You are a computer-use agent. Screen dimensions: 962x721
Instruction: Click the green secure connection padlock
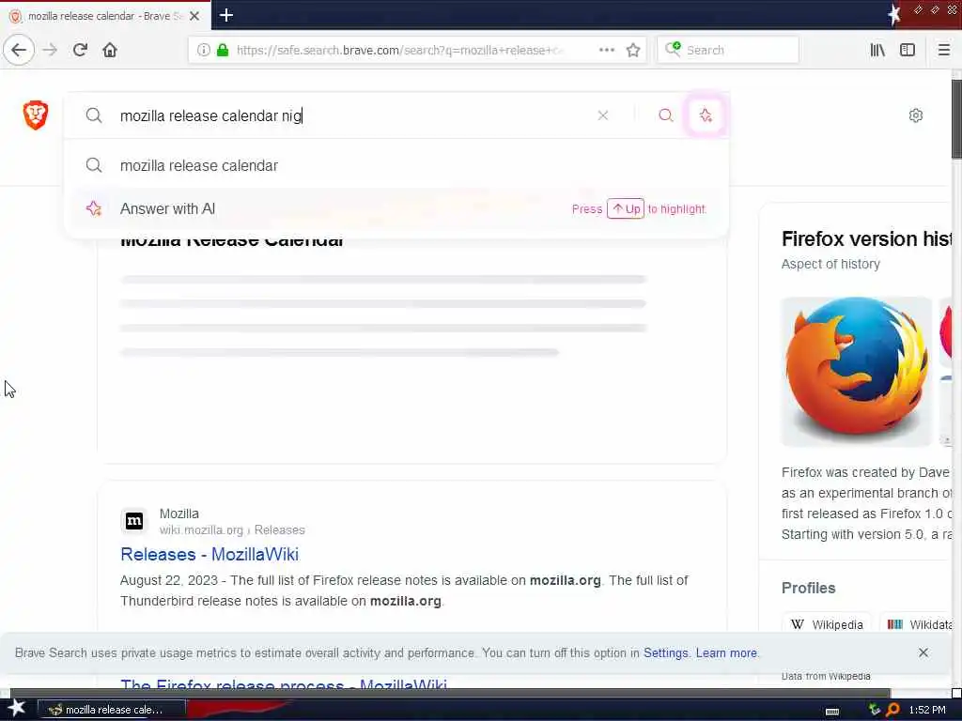(223, 50)
